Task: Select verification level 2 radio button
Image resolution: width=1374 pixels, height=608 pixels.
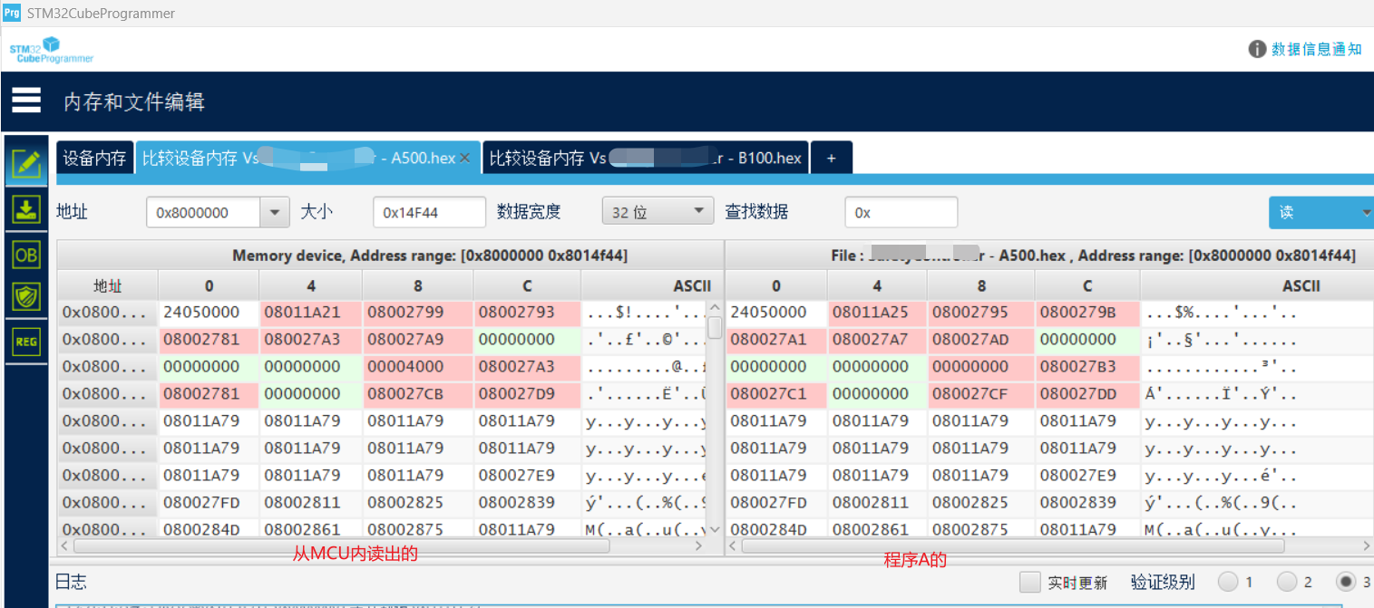Action: [1287, 582]
